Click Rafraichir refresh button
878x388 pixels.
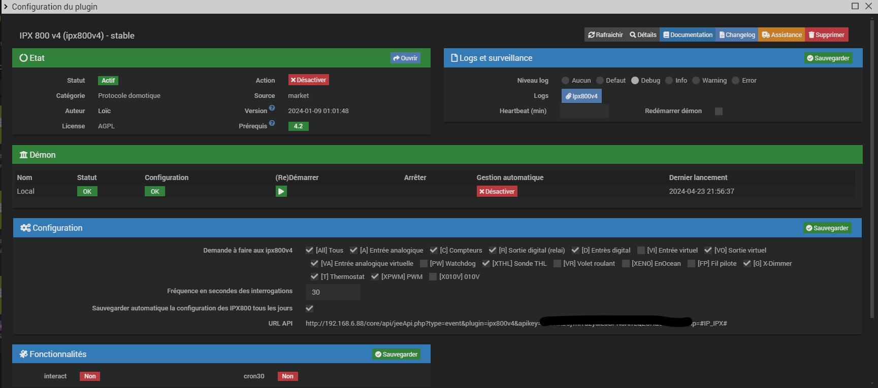605,35
